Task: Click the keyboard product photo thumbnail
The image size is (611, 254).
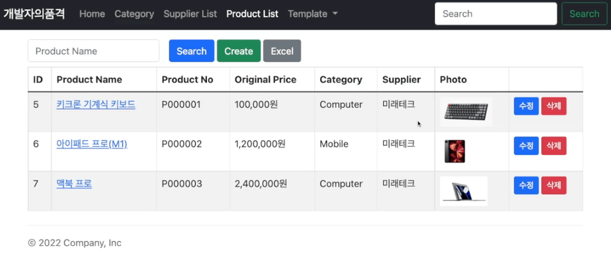Action: (x=466, y=112)
